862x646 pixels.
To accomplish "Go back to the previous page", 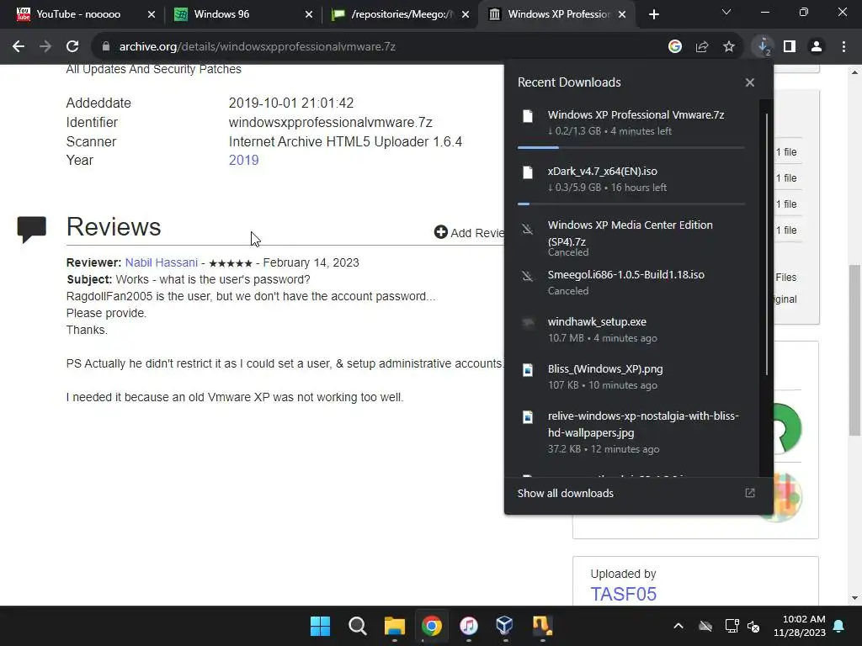I will (x=19, y=47).
